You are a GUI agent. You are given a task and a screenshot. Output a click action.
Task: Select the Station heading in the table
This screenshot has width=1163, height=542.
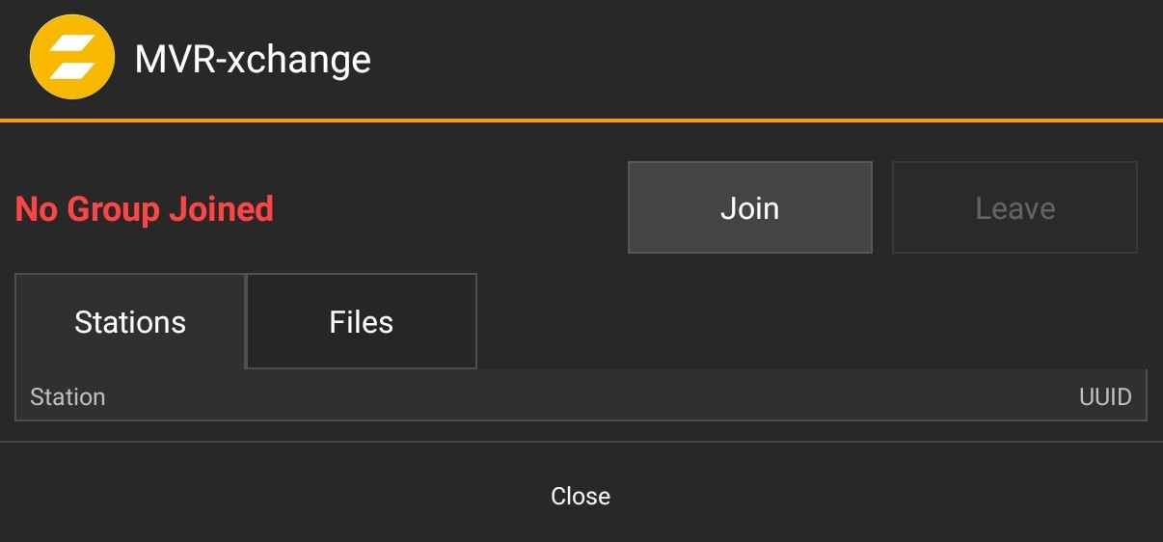click(x=68, y=397)
